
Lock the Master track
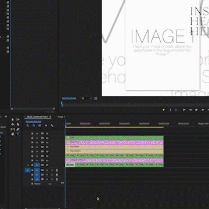coord(32,183)
